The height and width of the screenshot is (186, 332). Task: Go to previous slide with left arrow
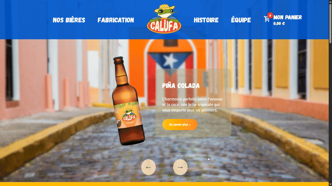click(x=149, y=167)
